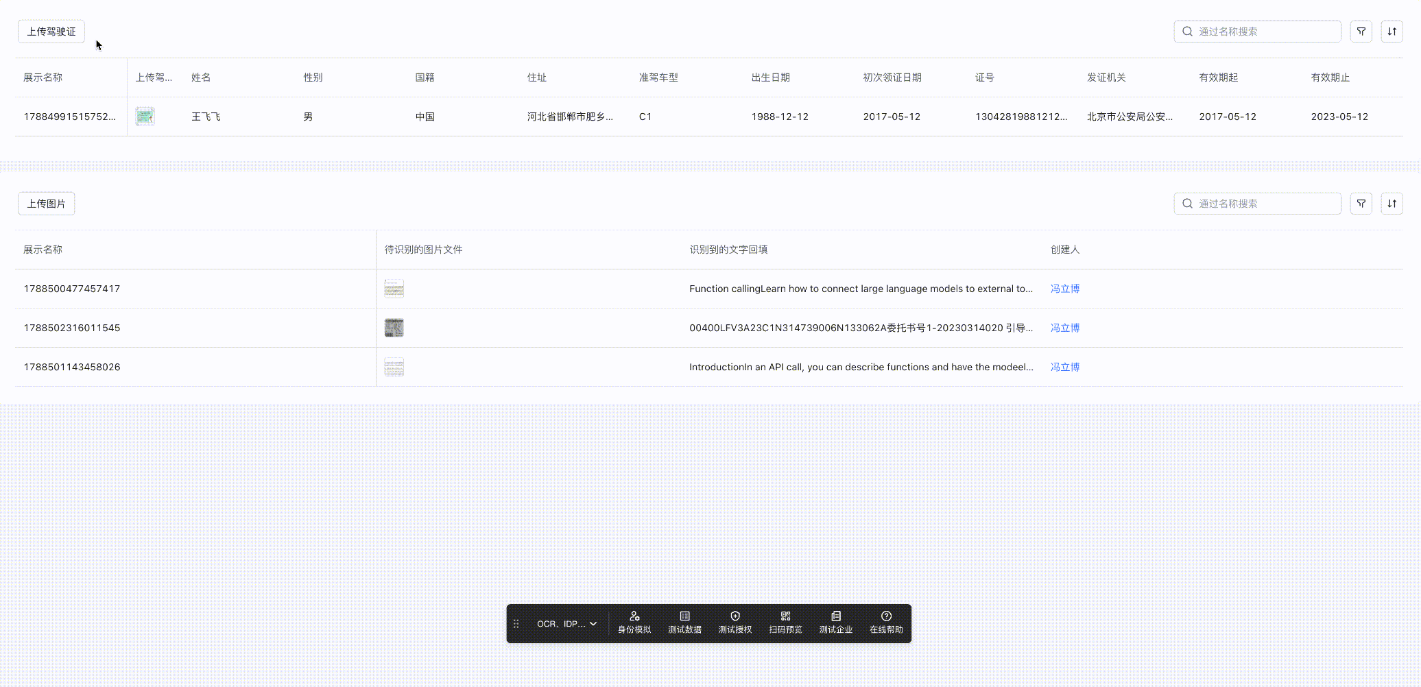This screenshot has width=1421, height=687.
Task: Click the sort icon in driver license section
Action: coord(1392,32)
